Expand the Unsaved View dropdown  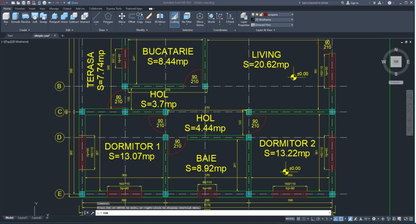coord(272,25)
